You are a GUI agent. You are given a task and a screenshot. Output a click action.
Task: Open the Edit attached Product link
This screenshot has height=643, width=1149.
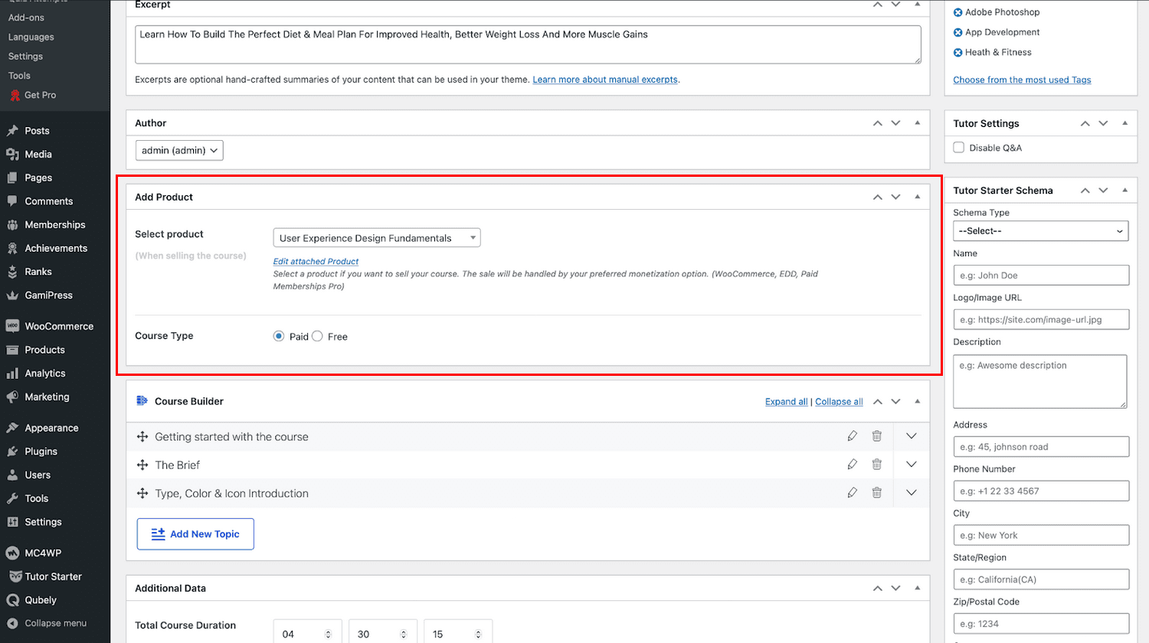tap(316, 262)
